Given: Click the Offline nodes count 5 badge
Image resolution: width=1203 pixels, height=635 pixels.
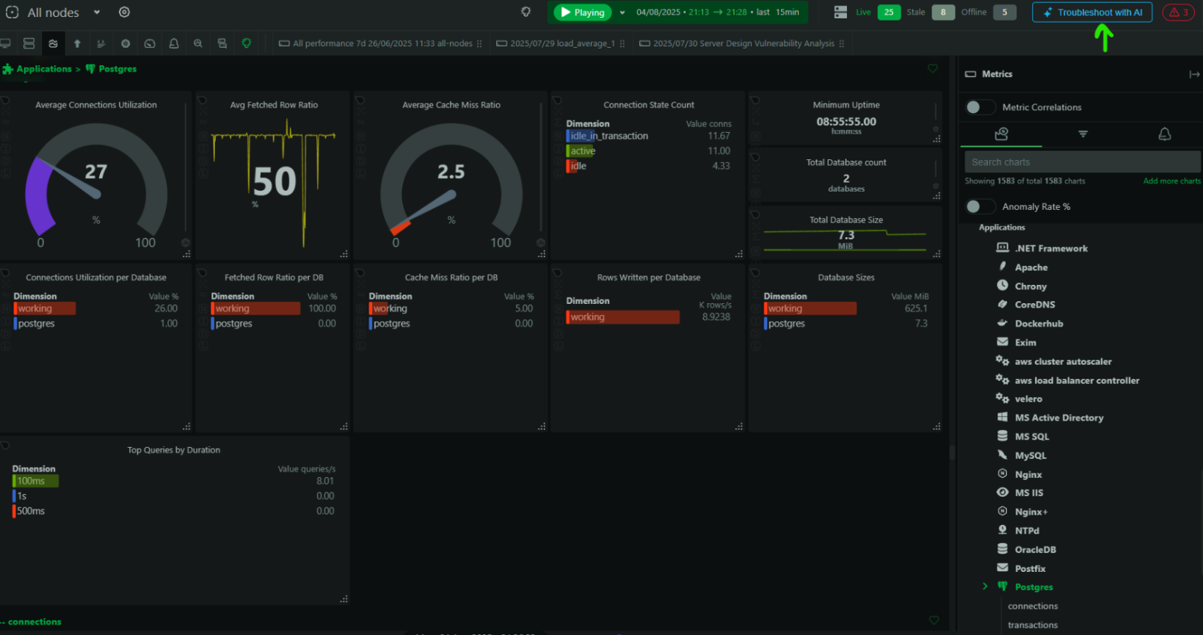Looking at the screenshot, I should 1005,12.
